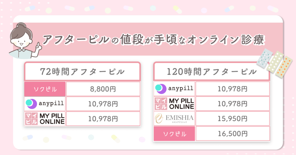The height and width of the screenshot is (155, 296).
Task: Click the anypill moon logo under 72時間
Action: (31, 104)
